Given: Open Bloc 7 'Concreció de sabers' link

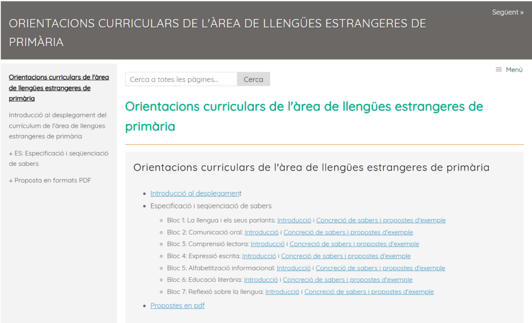Looking at the screenshot, I should click(x=368, y=292).
